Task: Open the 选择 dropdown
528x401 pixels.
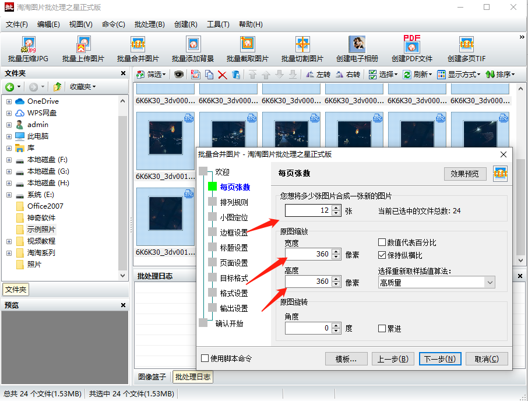Action: coord(383,75)
